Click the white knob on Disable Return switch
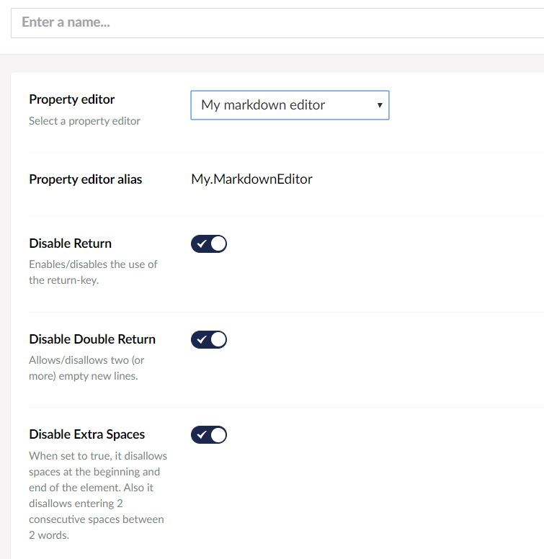 [218, 243]
